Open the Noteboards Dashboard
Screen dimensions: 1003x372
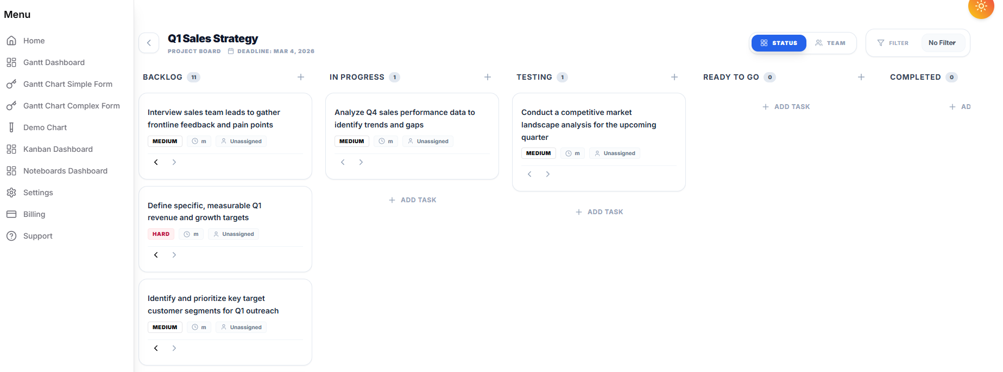65,171
